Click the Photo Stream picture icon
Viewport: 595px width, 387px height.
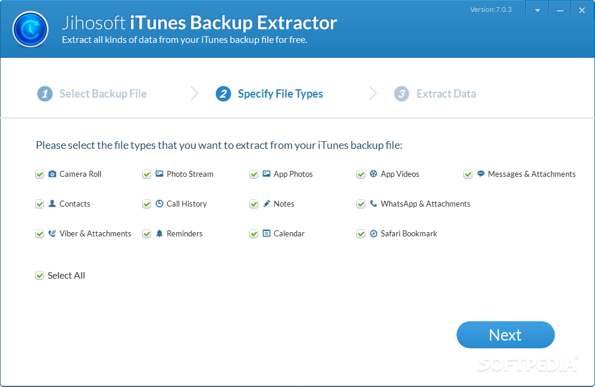(159, 174)
